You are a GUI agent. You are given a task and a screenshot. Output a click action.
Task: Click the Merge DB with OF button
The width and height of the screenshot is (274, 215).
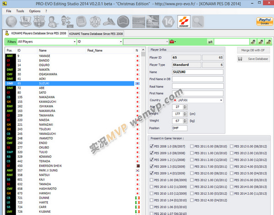(x=253, y=50)
